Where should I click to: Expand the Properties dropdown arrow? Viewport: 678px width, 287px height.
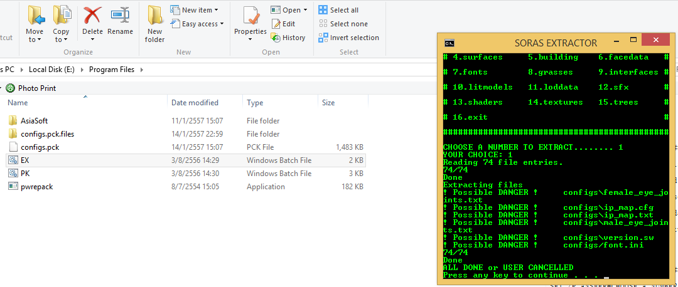pyautogui.click(x=250, y=39)
